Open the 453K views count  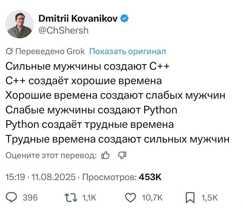pyautogui.click(x=150, y=177)
